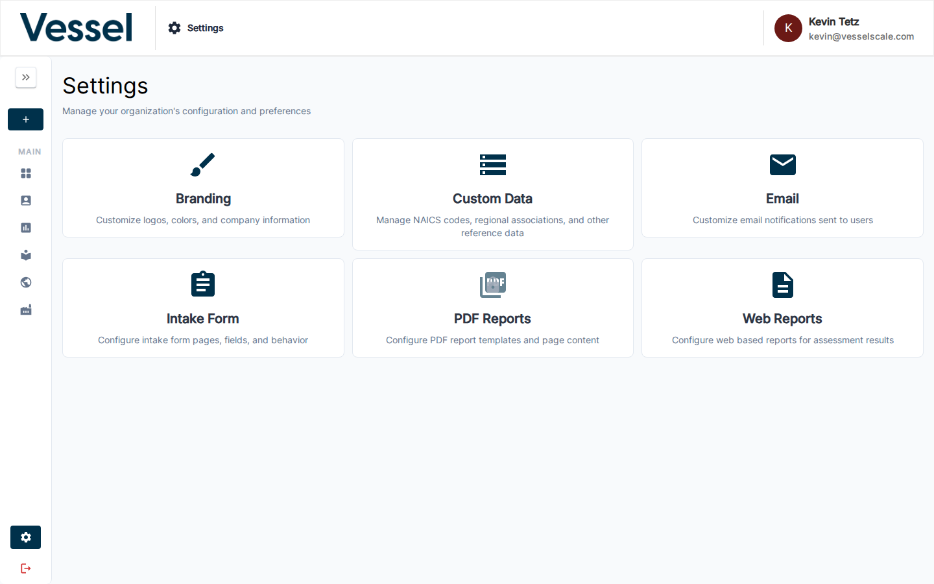Expand the collapsed sidebar with double-chevron
This screenshot has height=584, width=934.
[26, 77]
